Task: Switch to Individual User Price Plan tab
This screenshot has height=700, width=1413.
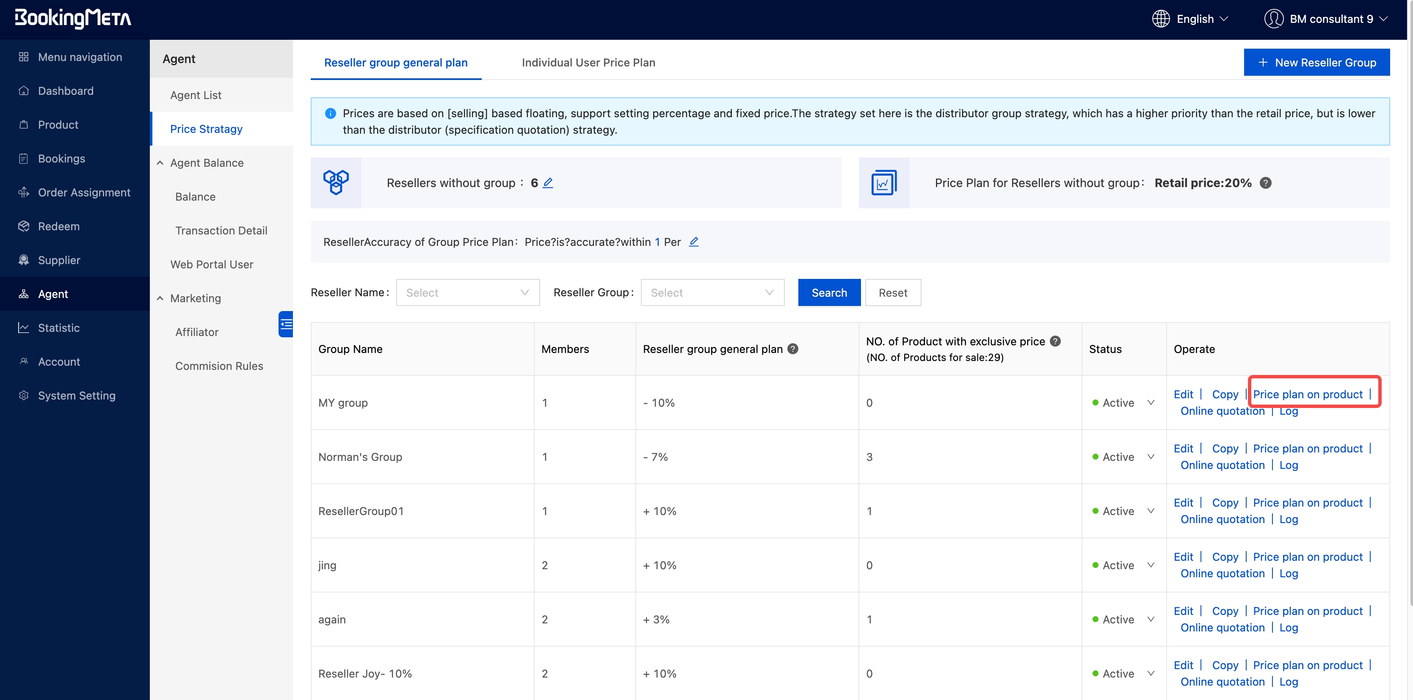Action: pyautogui.click(x=588, y=63)
